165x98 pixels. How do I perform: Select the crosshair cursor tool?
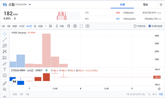(5, 34)
